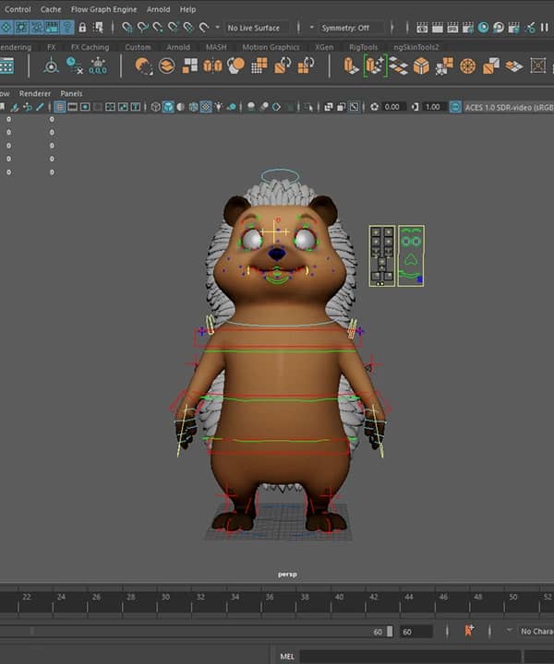Image resolution: width=554 pixels, height=664 pixels.
Task: Click the MEL command language button
Action: click(x=287, y=657)
